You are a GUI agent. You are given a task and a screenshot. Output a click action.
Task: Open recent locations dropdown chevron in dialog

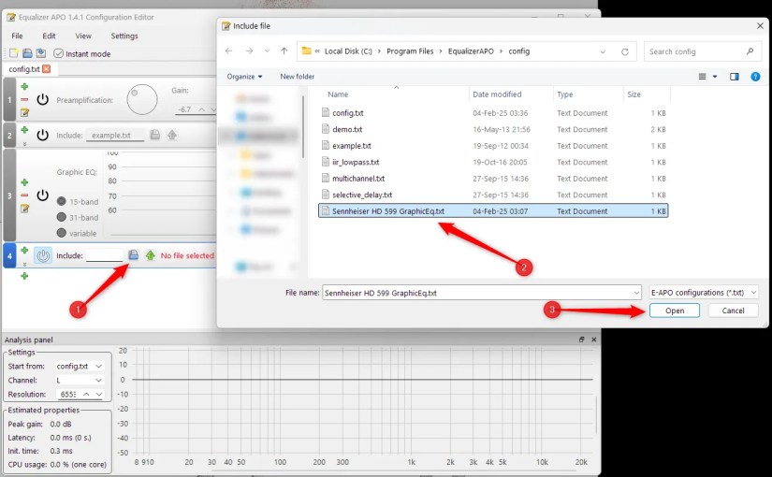(267, 51)
